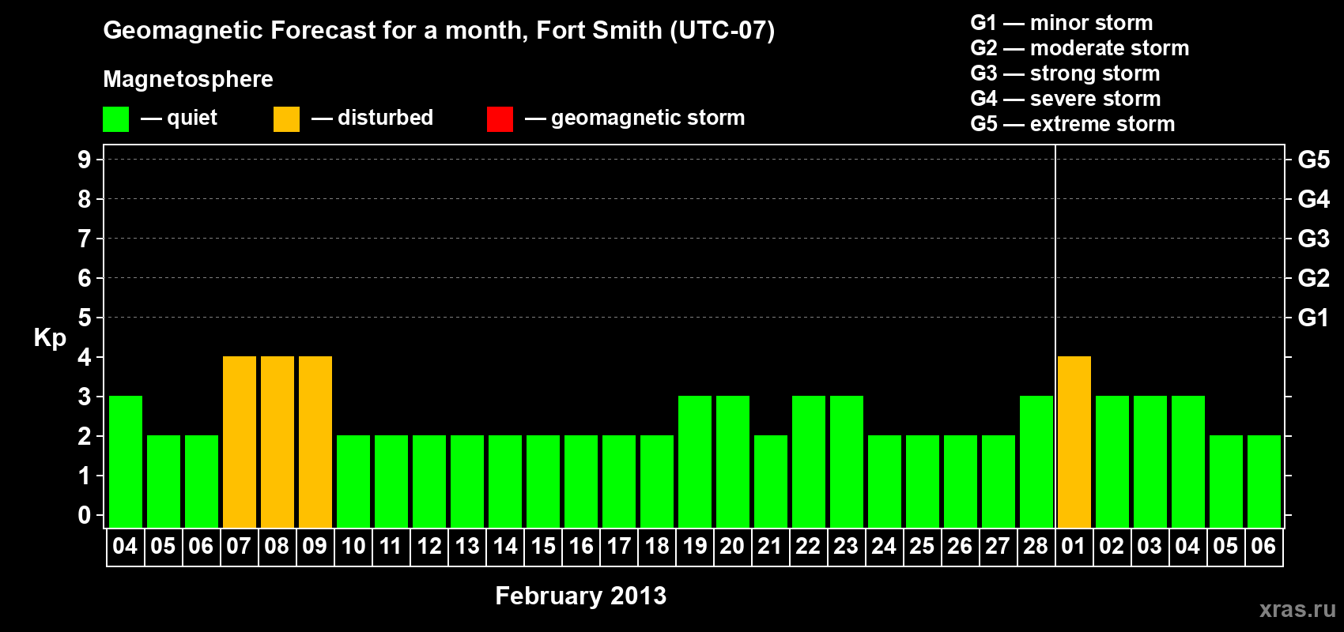Click the chart title mentioning Fort Smith
Viewport: 1344px width, 632px height.
(439, 31)
